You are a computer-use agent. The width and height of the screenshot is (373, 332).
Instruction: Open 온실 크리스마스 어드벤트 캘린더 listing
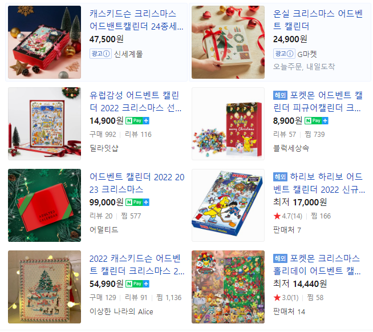click(x=318, y=20)
